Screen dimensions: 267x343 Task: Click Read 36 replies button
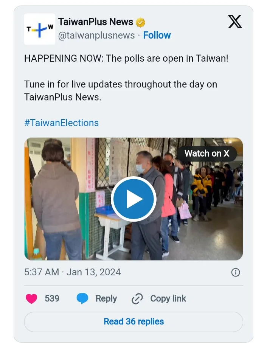coord(133,321)
